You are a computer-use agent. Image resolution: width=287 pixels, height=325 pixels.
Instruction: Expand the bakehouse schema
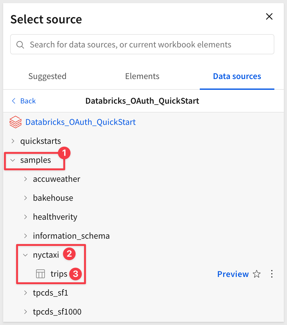(26, 198)
